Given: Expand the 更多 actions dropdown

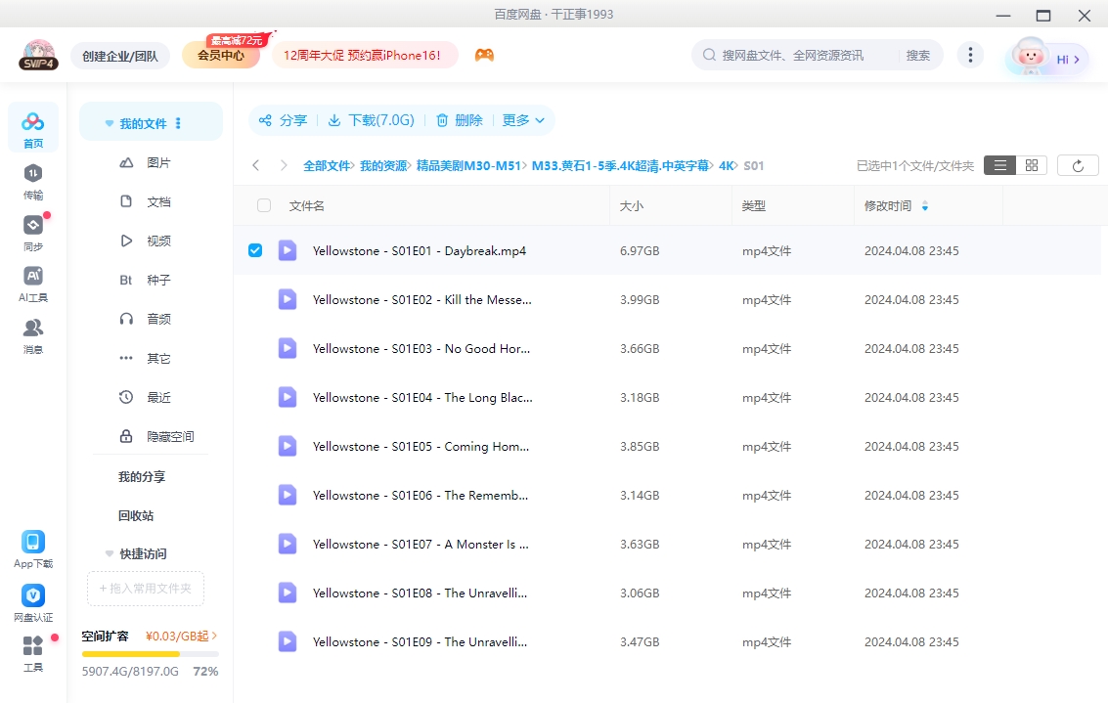Looking at the screenshot, I should point(523,120).
